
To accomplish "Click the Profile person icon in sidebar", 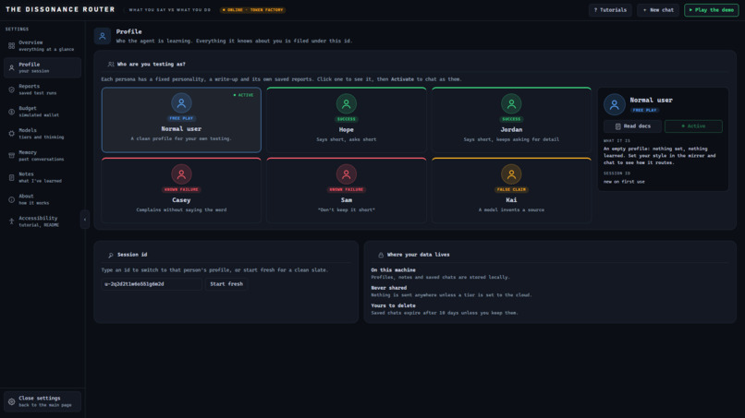I will (11, 68).
